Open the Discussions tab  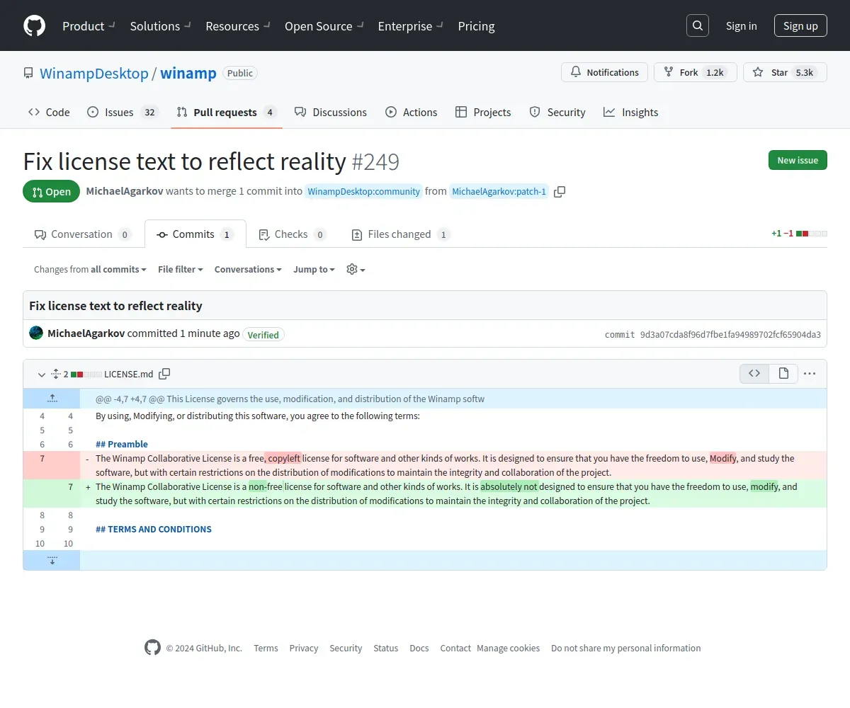tap(331, 112)
